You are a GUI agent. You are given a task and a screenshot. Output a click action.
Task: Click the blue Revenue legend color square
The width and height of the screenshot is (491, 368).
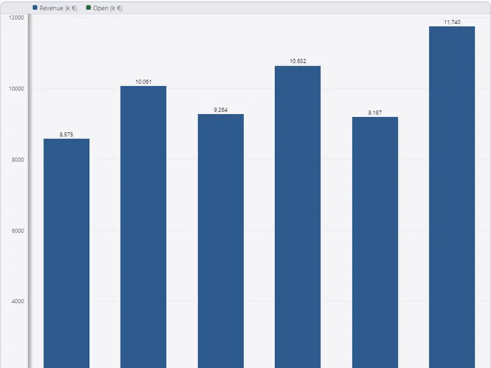35,7
